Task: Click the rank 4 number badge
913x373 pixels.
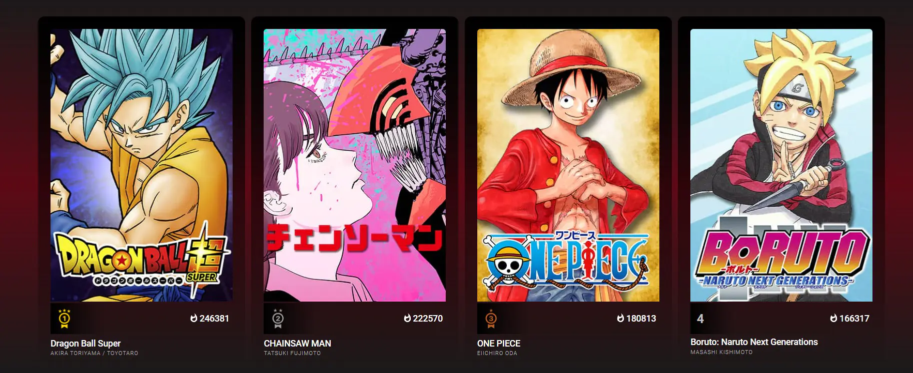Action: point(700,319)
